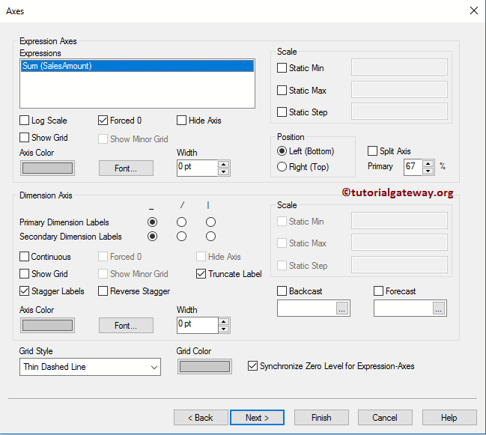The height and width of the screenshot is (435, 486).
Task: Decrease the Primary percentage value
Action: click(x=428, y=171)
